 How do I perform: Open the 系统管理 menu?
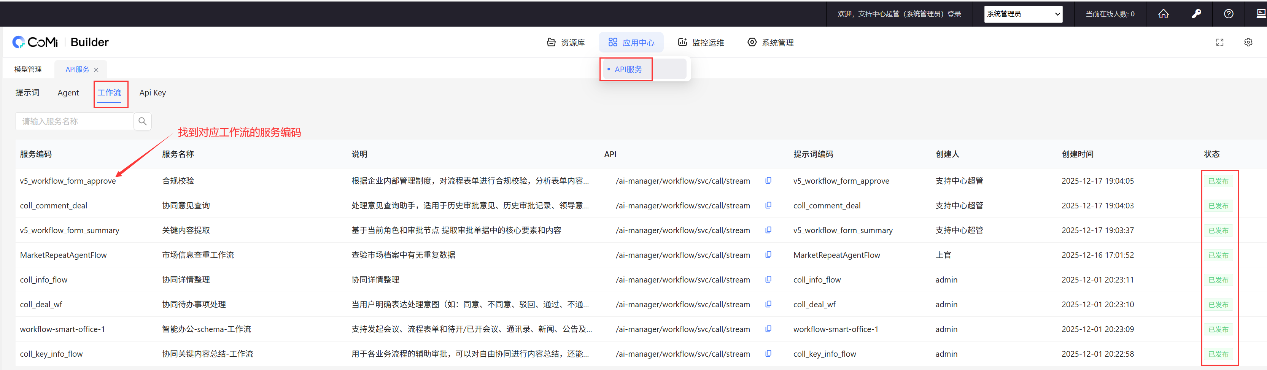click(770, 43)
